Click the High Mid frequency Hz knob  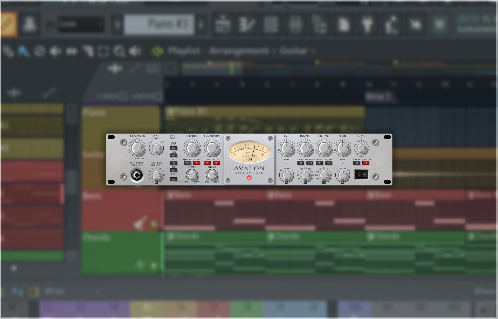[324, 175]
